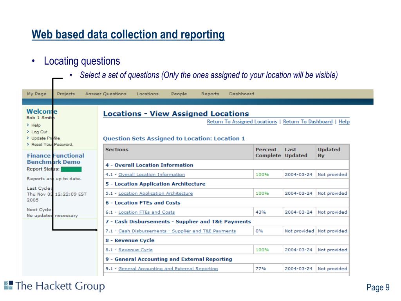This screenshot has width=401, height=301.
Task: Click Log Out in the sidebar
Action: pyautogui.click(x=39, y=132)
